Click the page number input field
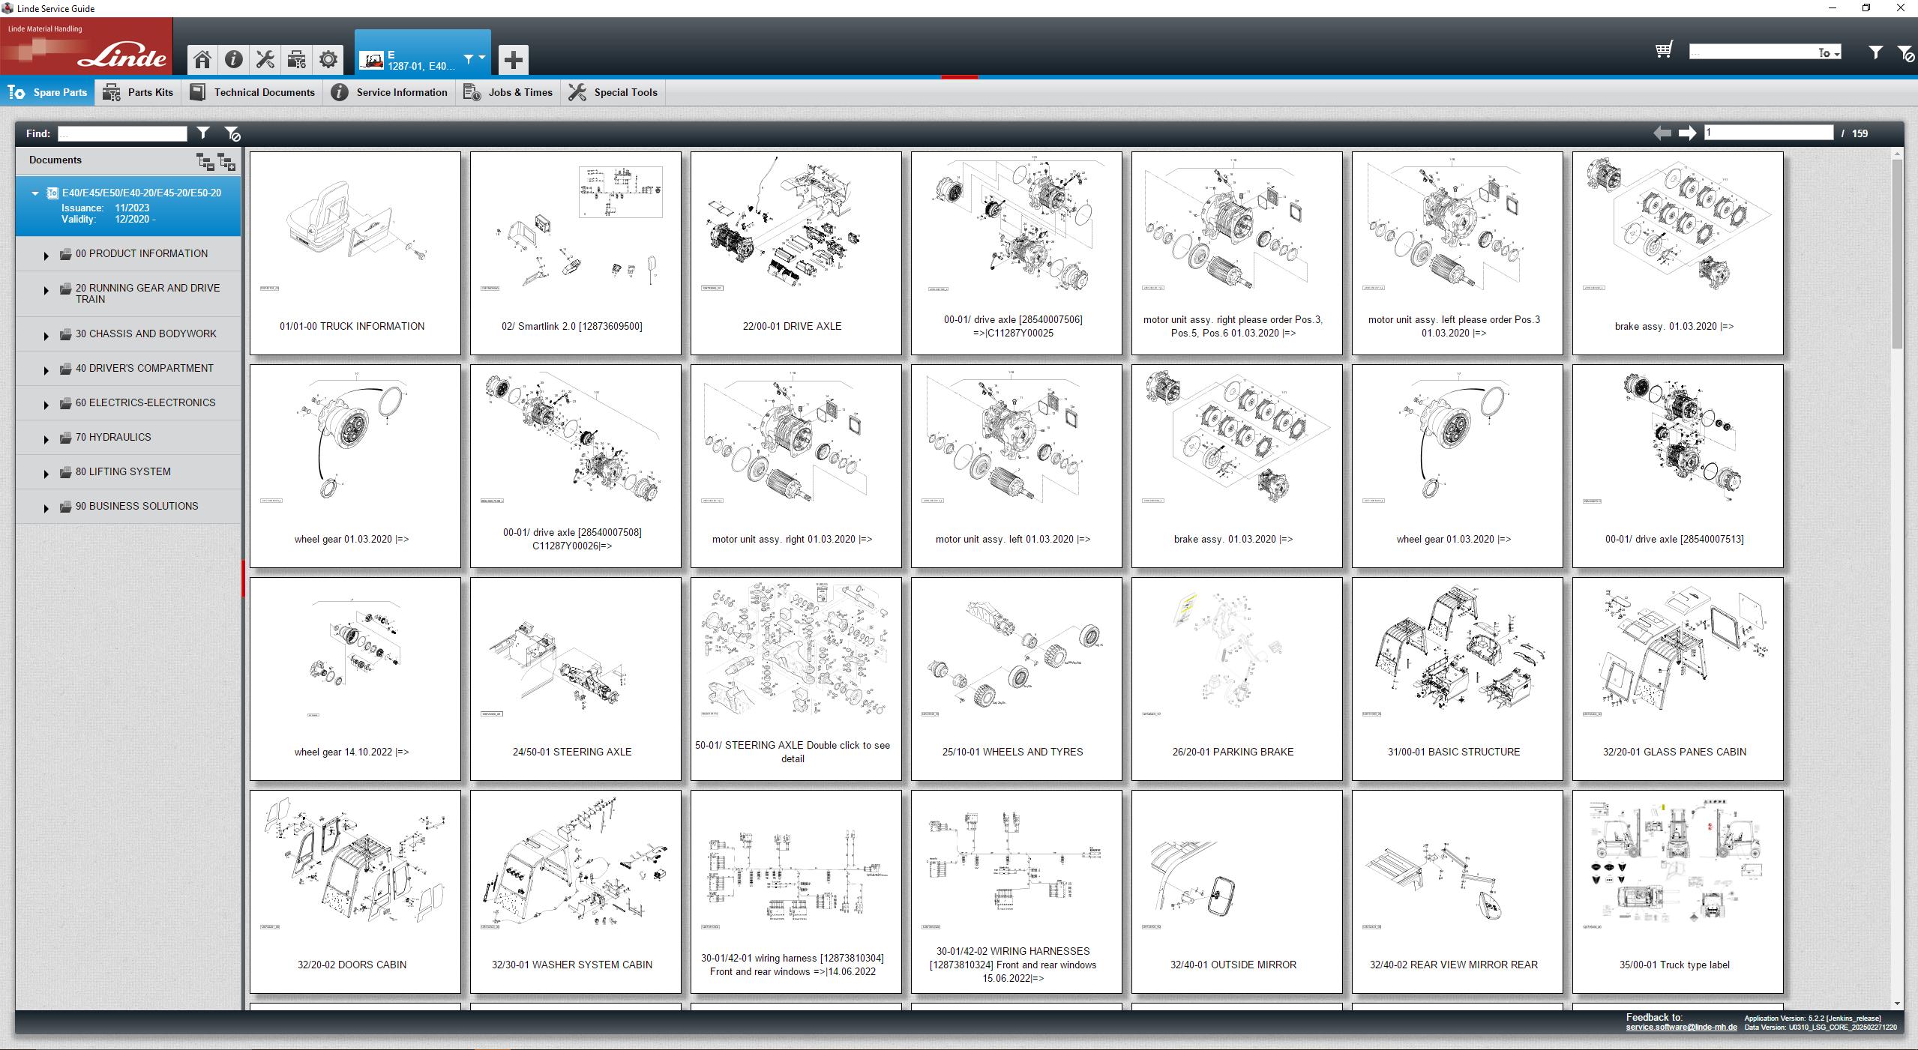The height and width of the screenshot is (1050, 1918). [x=1769, y=133]
